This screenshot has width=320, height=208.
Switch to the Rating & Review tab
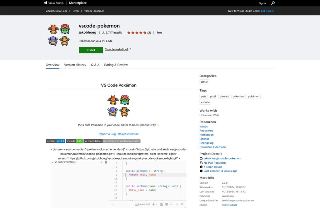(x=116, y=65)
